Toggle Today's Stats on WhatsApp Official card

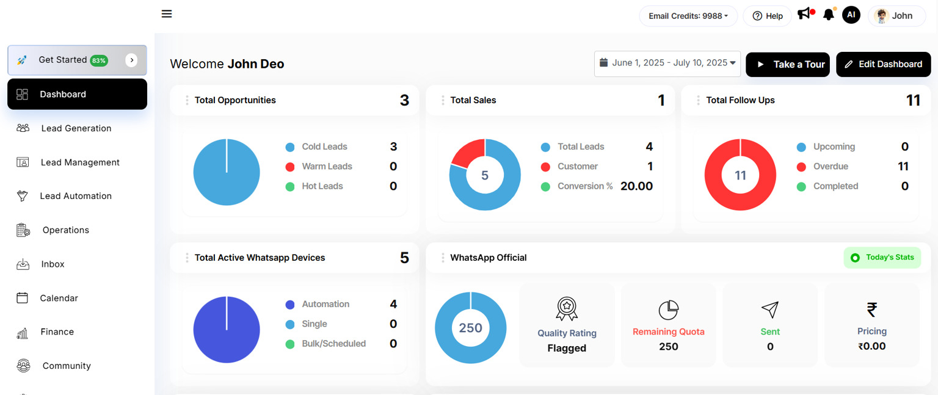[882, 257]
